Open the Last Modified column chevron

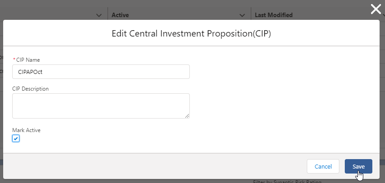point(384,15)
